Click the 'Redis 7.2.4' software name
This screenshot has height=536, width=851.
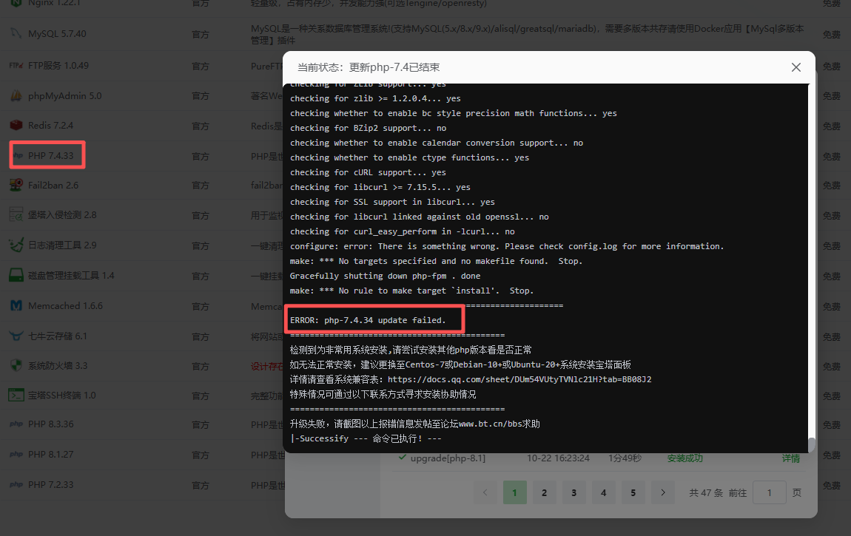click(x=50, y=126)
